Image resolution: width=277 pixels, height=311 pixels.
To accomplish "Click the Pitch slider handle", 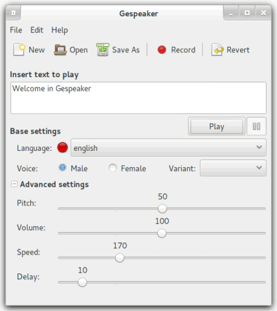I will (162, 209).
